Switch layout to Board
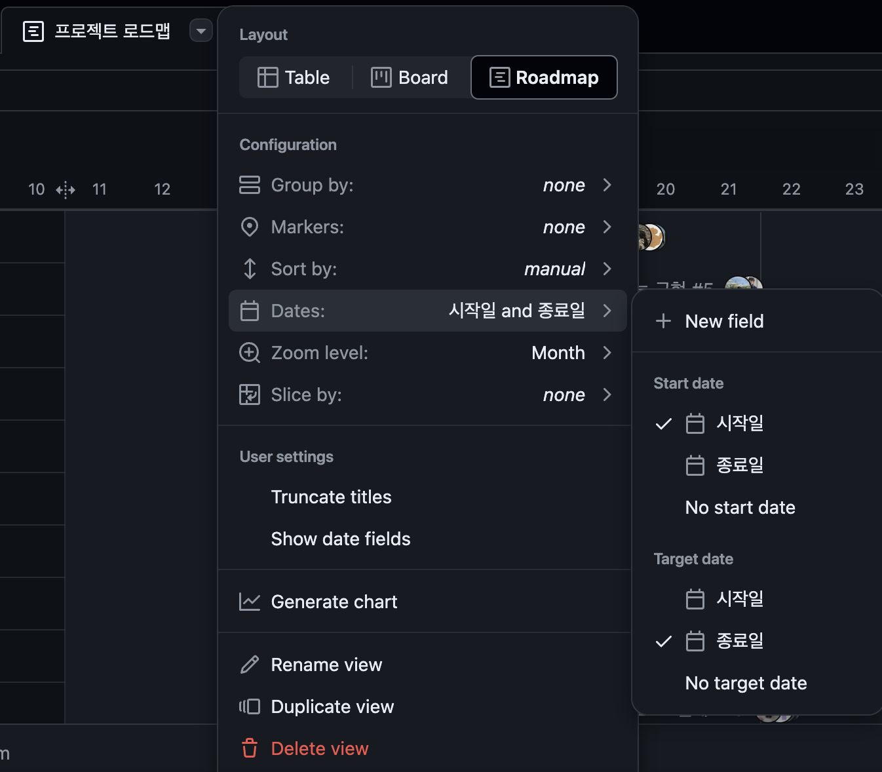Screen dimensions: 882x772 pos(410,77)
